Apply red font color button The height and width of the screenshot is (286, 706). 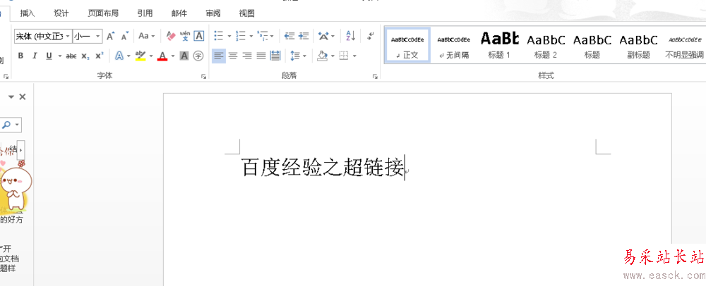163,56
